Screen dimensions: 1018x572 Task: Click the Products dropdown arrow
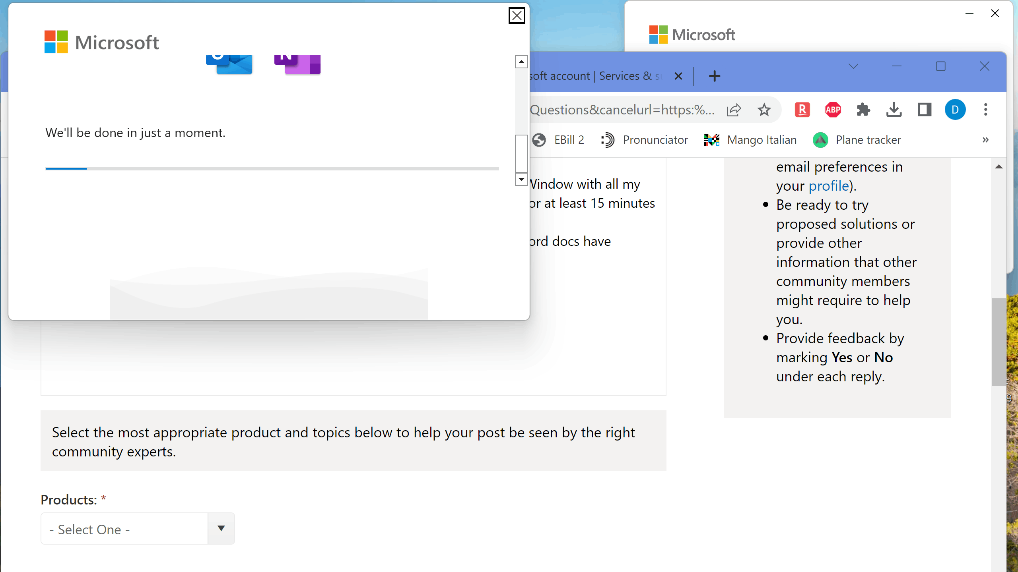[x=221, y=529]
